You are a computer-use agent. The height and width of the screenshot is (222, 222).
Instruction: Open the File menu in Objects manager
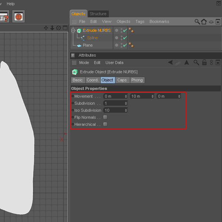tap(82, 22)
